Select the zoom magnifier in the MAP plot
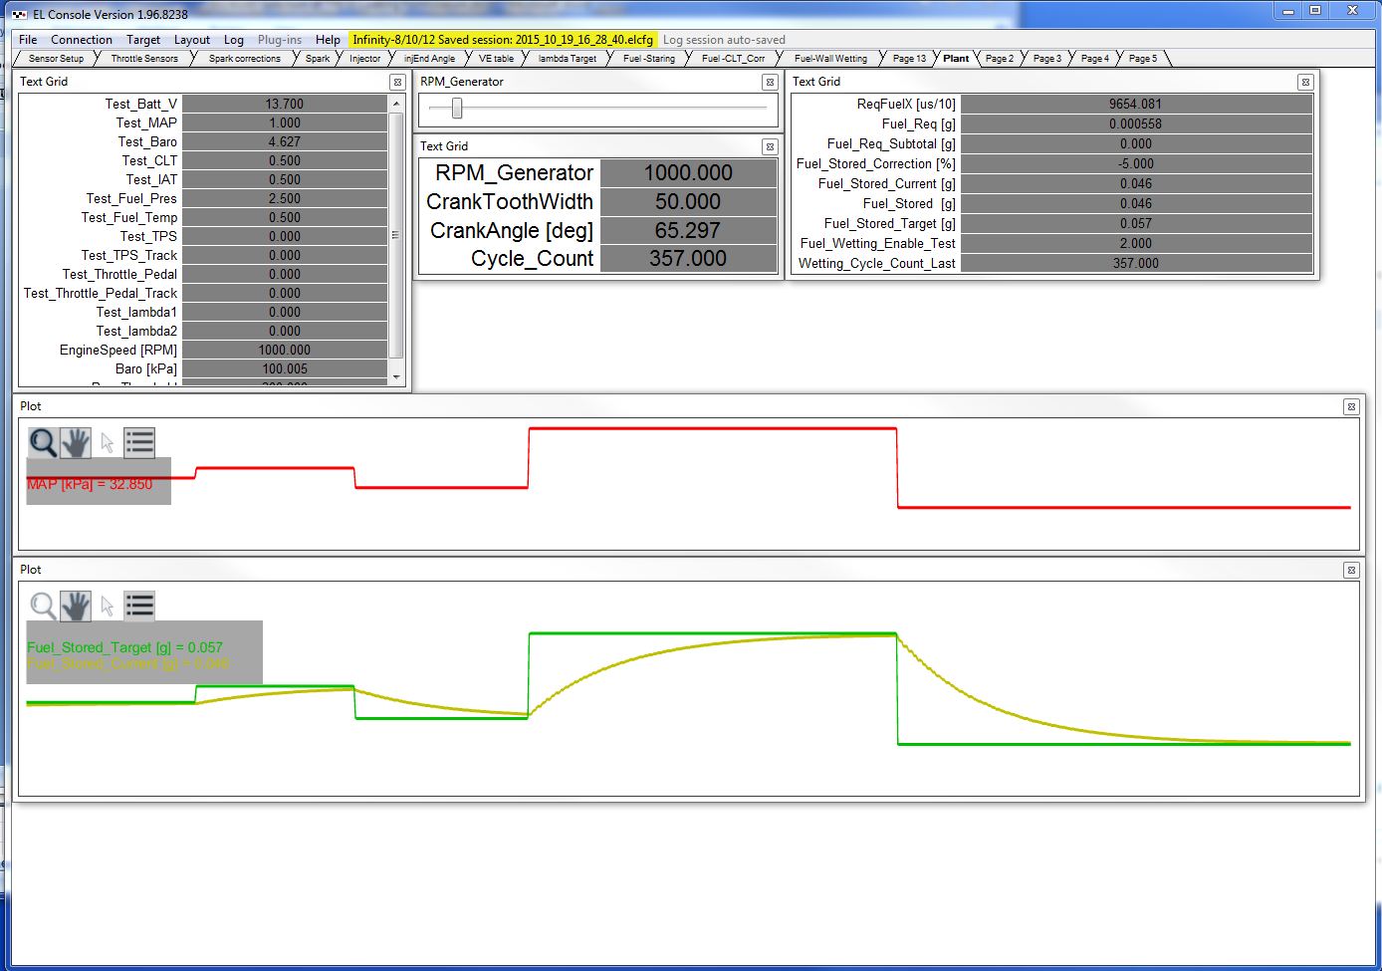The image size is (1382, 971). 43,442
